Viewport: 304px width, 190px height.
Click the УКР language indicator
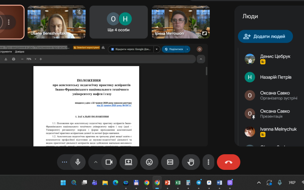click(292, 183)
